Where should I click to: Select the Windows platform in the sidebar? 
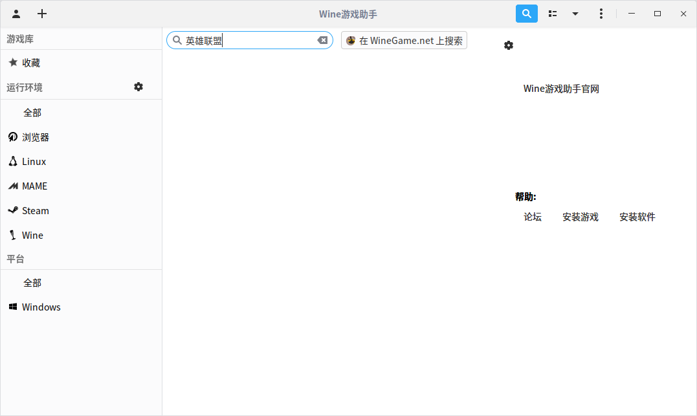point(81,307)
